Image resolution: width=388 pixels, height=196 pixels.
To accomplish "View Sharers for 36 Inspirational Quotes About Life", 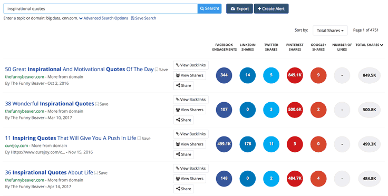I will point(190,179).
